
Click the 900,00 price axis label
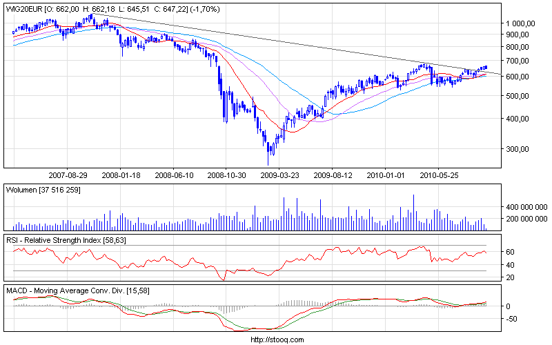517,34
